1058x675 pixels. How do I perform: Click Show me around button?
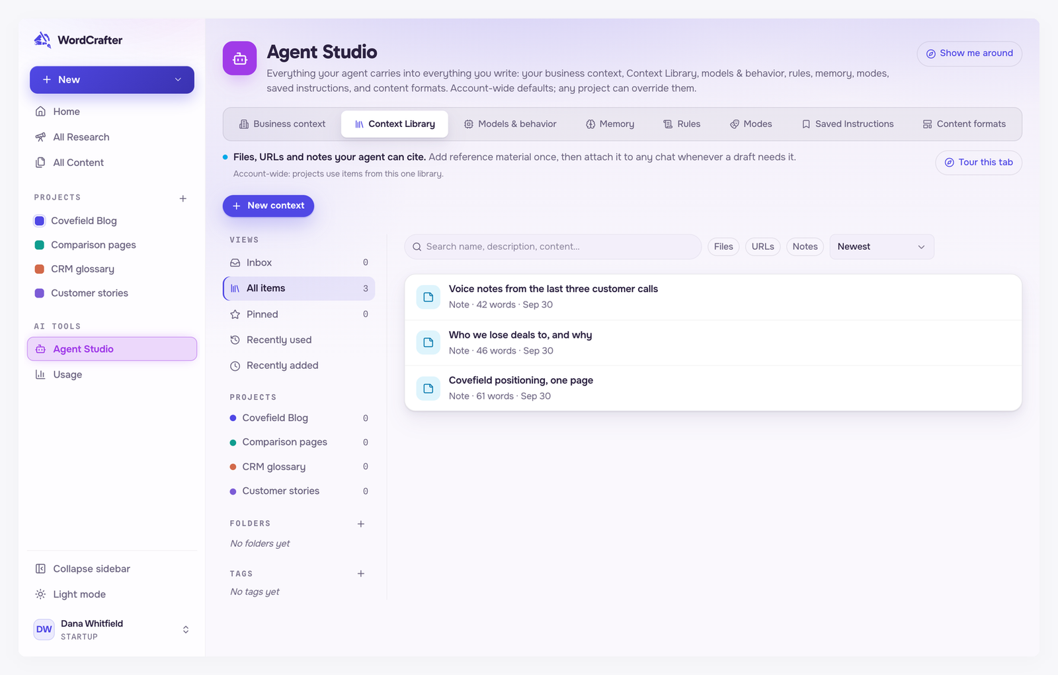point(969,54)
